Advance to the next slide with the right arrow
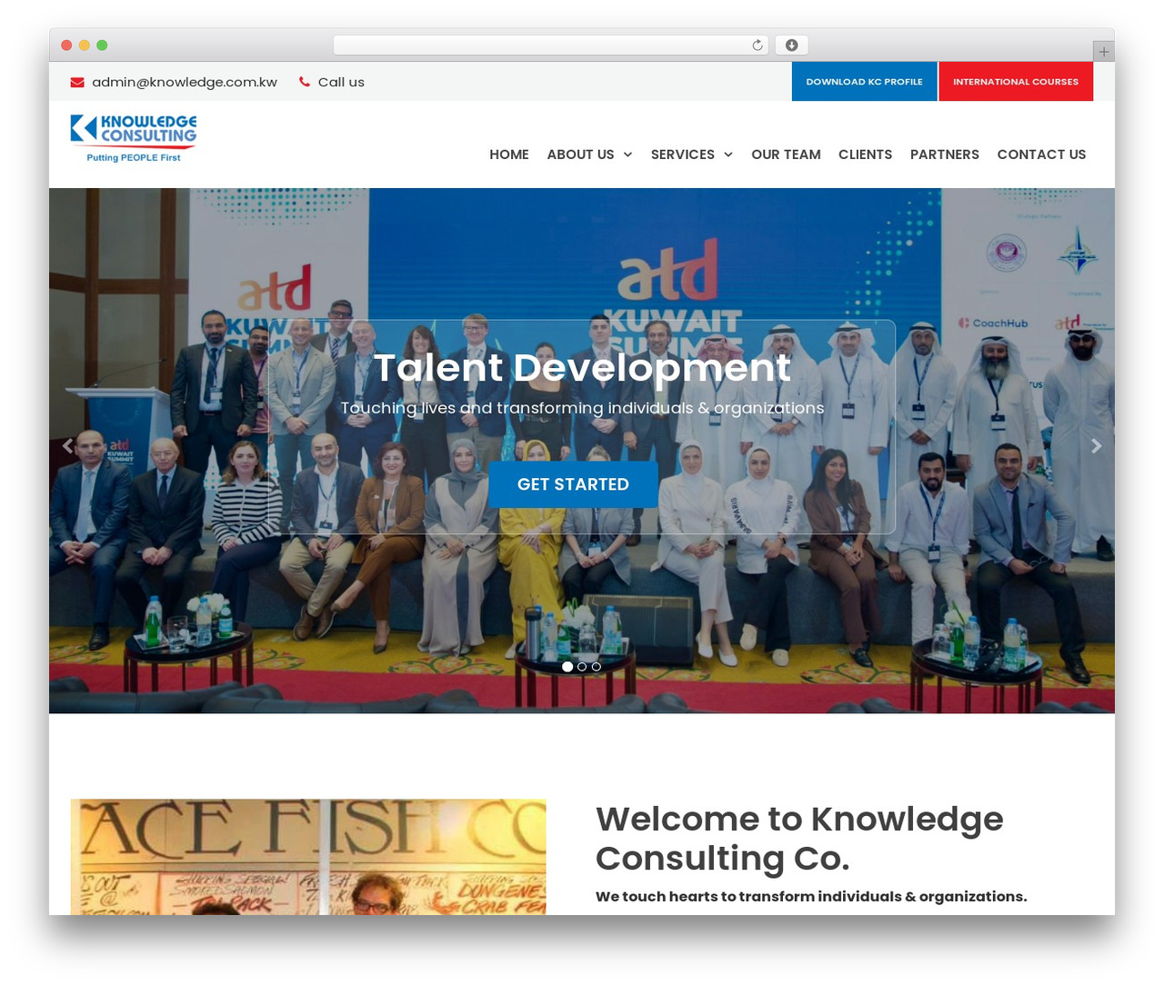 (x=1097, y=445)
